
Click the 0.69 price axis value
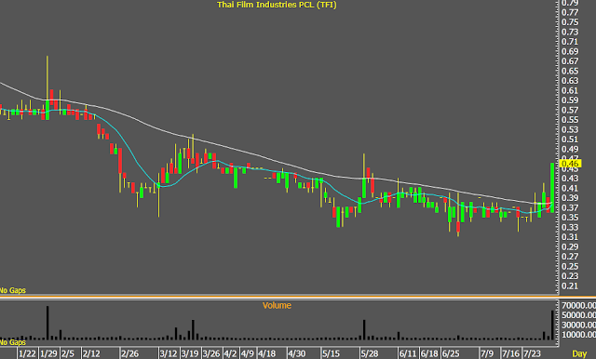point(570,51)
